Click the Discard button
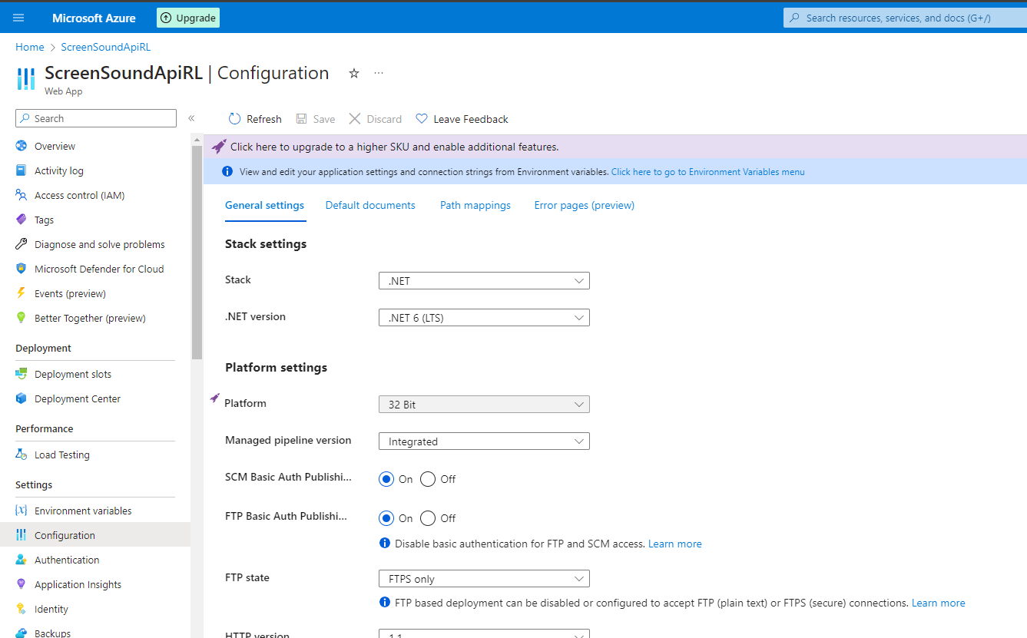 376,119
